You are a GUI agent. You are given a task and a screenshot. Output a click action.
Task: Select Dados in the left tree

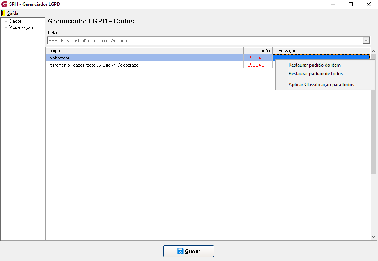[15, 21]
